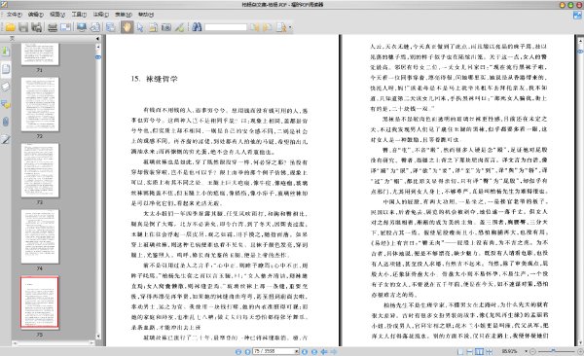Image resolution: width=584 pixels, height=356 pixels.
Task: Open the Signatures pen panel
Action: [x=6, y=140]
